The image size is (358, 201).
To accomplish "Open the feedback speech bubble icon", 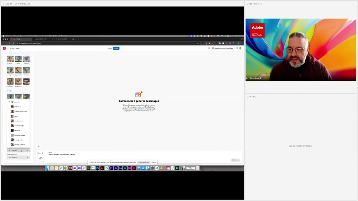I will [209, 48].
